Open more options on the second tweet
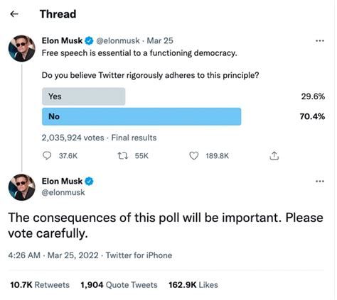The height and width of the screenshot is (300, 337). click(320, 182)
